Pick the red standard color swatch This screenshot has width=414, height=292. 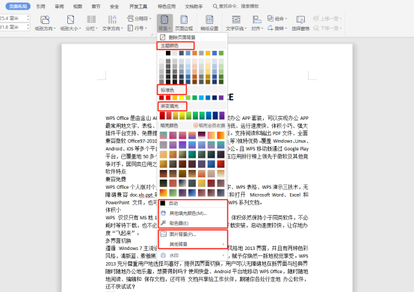click(x=168, y=98)
